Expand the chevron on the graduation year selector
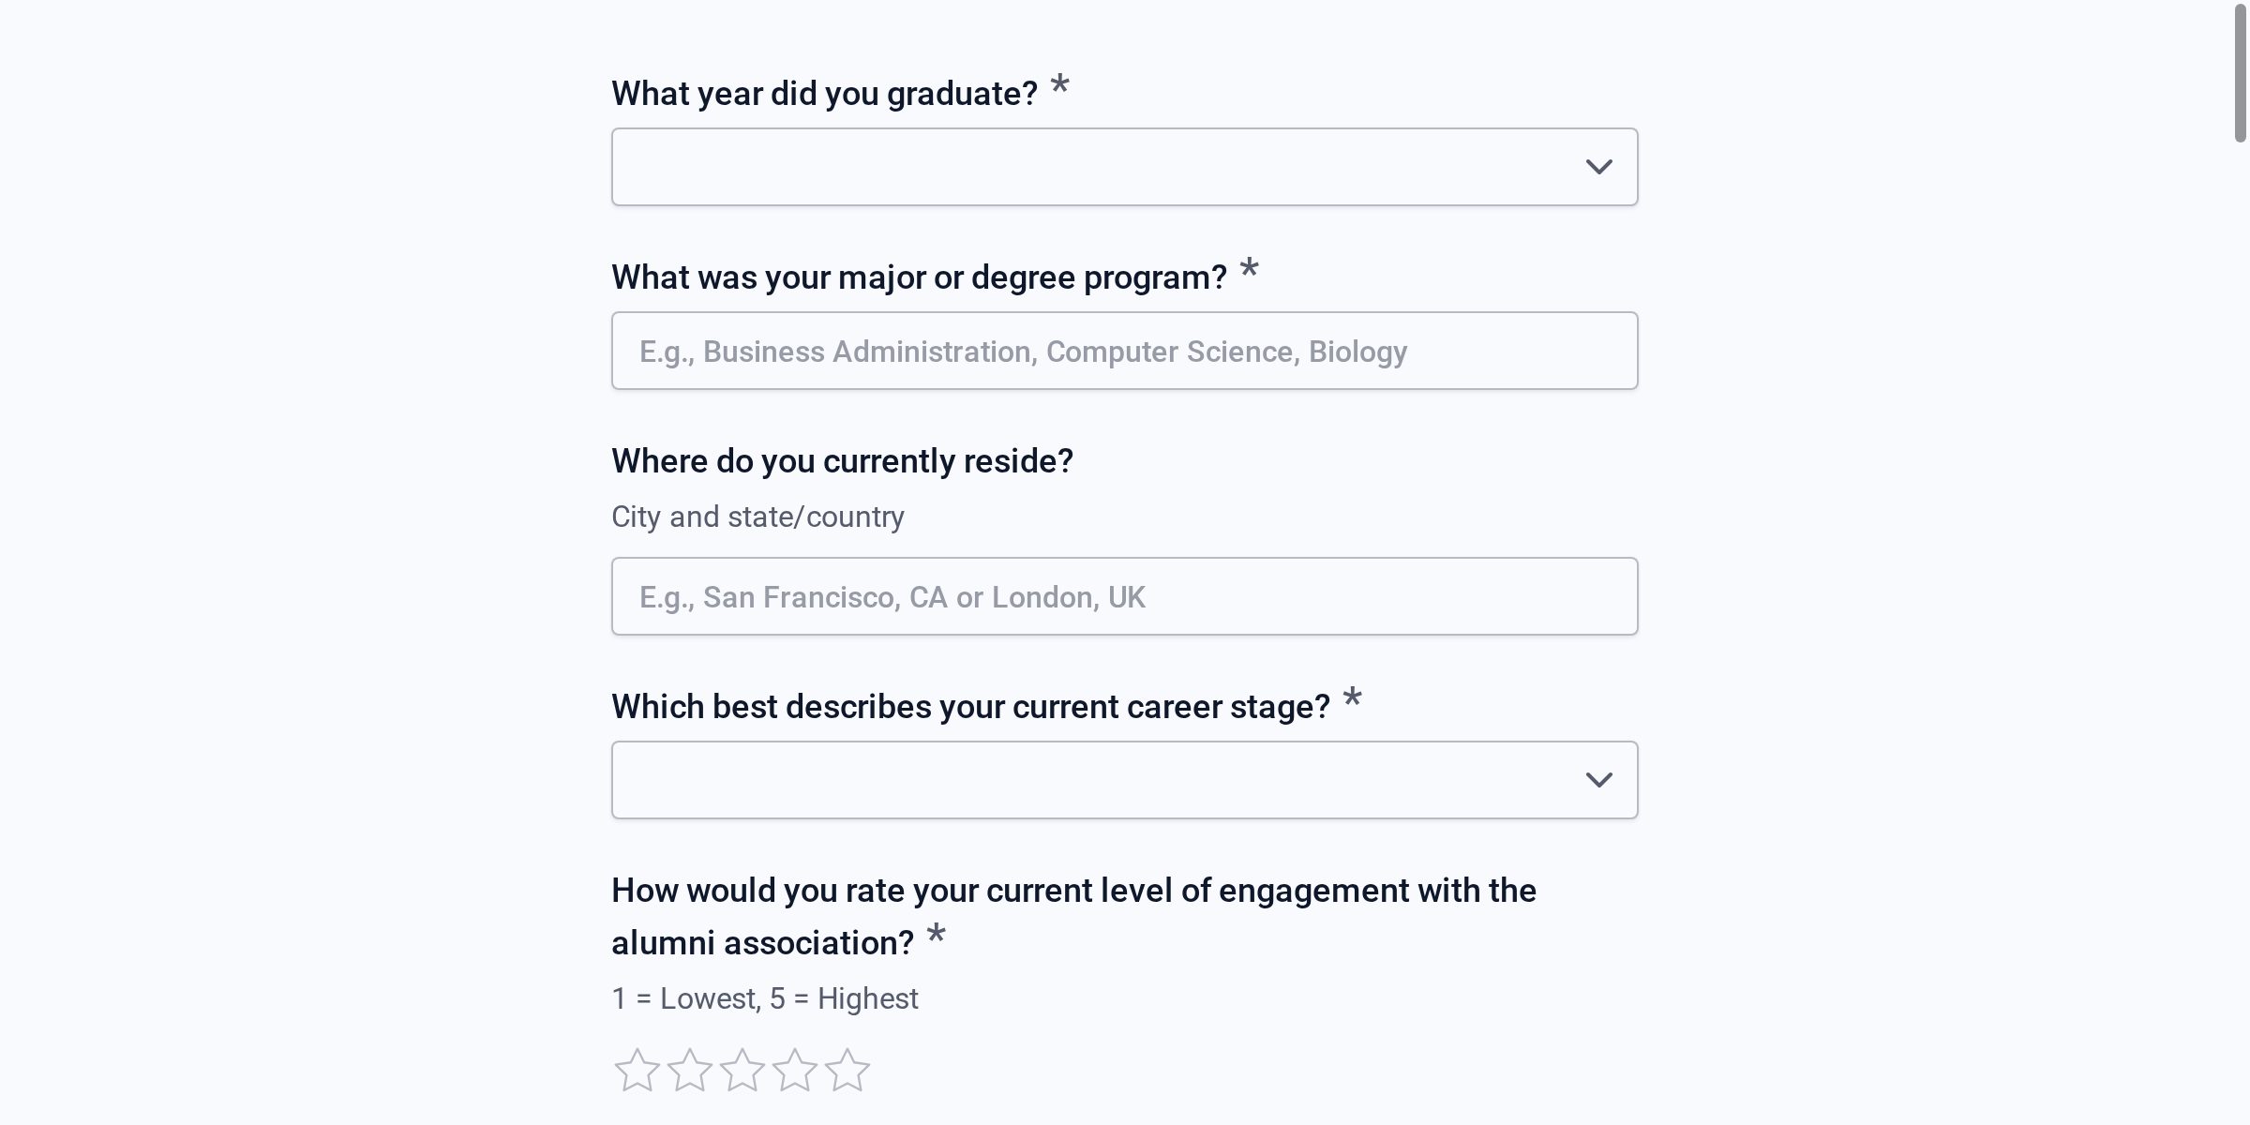The image size is (2250, 1125). (x=1598, y=166)
